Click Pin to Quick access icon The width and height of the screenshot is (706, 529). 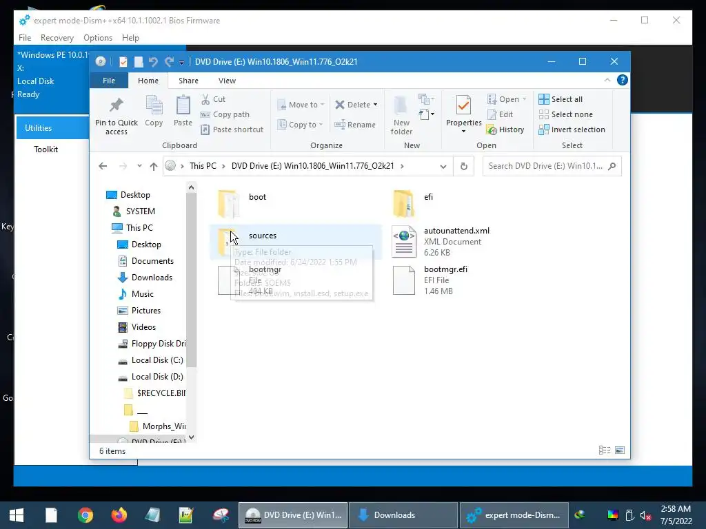[x=116, y=105]
